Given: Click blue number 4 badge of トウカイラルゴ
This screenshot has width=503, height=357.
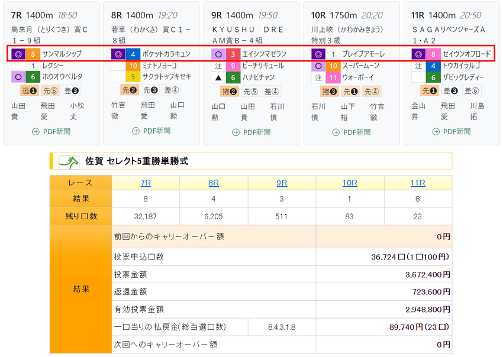Looking at the screenshot, I should tap(433, 66).
